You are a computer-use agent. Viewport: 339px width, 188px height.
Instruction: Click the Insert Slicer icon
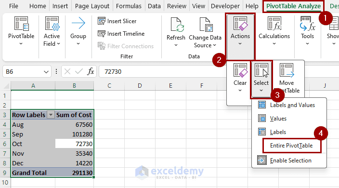point(102,21)
